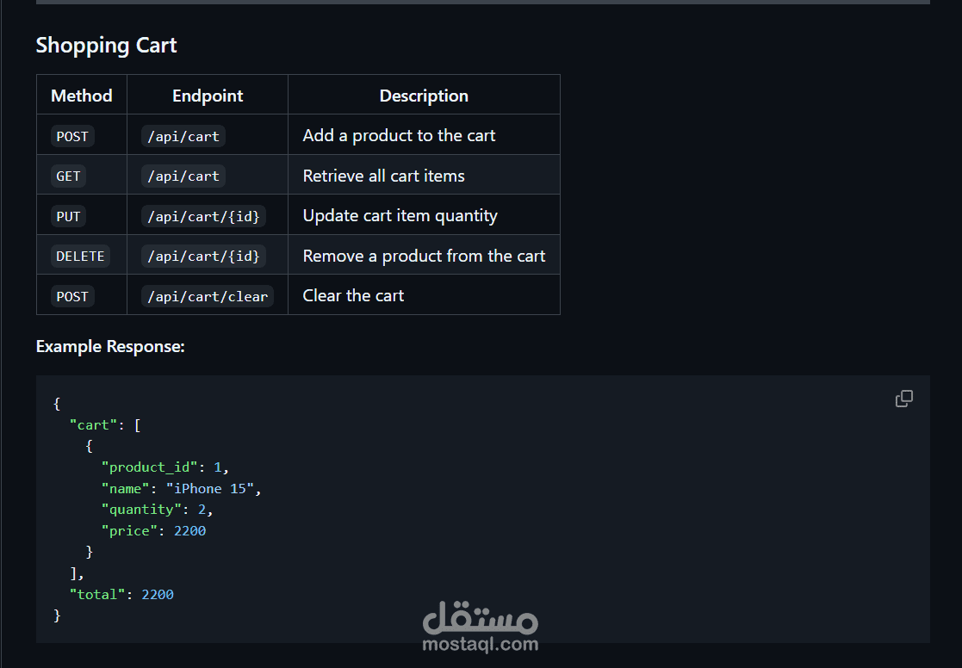The width and height of the screenshot is (962, 668).
Task: Click the Shopping Cart section heading
Action: tap(106, 46)
